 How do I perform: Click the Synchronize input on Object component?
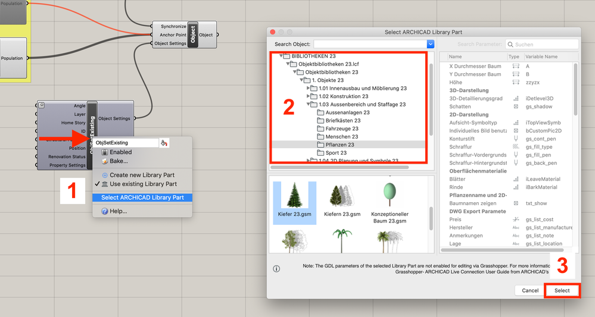[x=173, y=26]
